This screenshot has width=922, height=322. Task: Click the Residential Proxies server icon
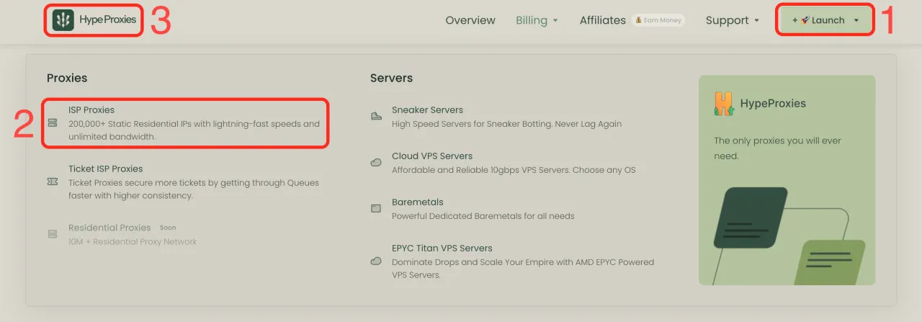tap(53, 234)
